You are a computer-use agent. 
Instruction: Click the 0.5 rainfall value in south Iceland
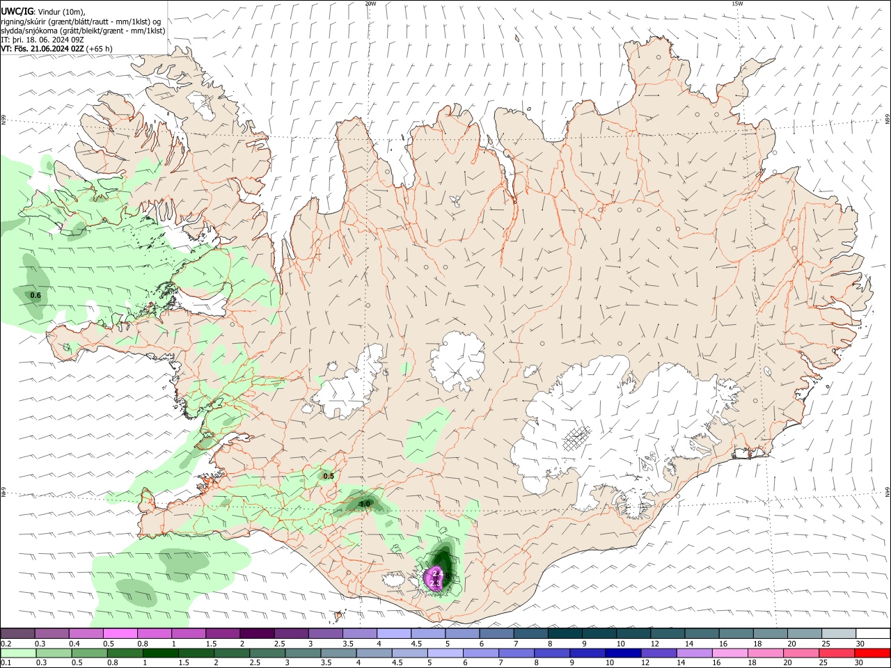tap(329, 476)
